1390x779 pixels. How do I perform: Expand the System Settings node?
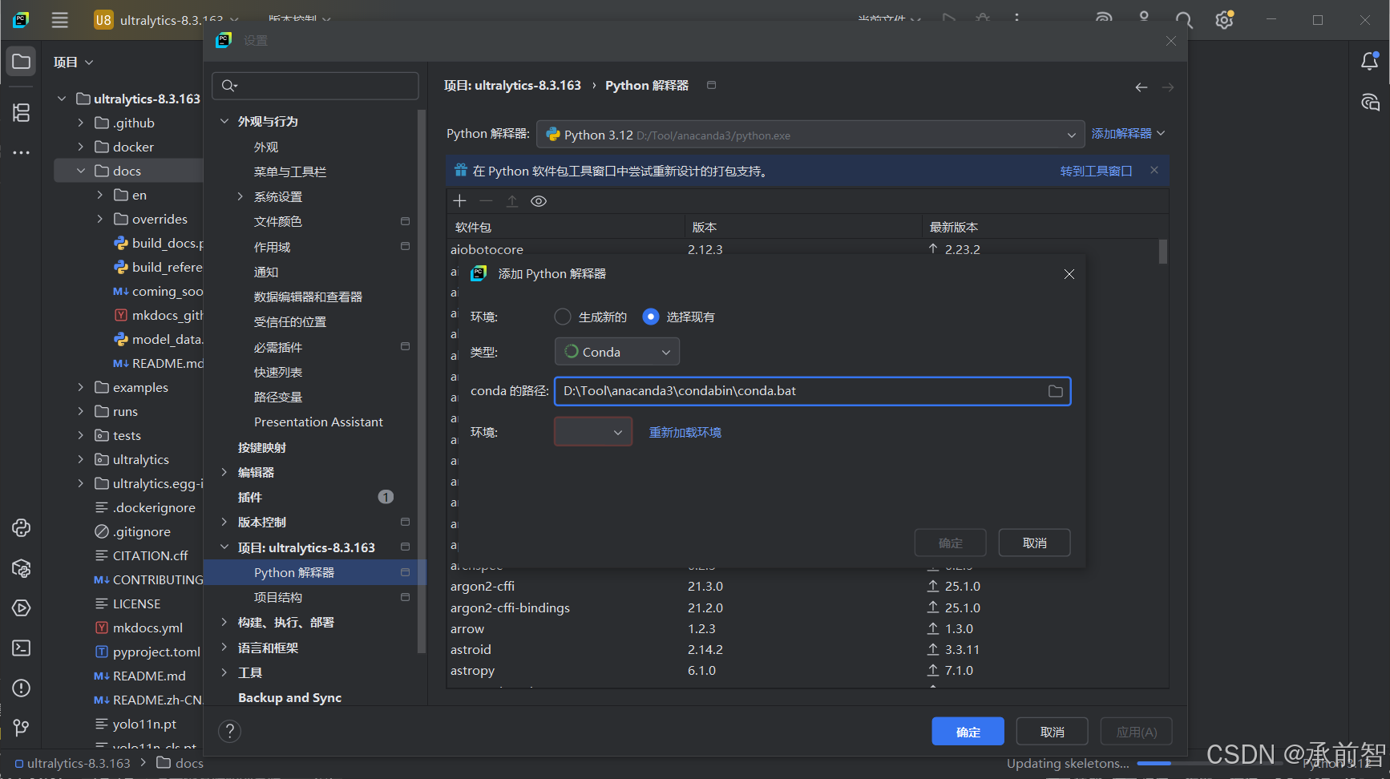point(240,196)
